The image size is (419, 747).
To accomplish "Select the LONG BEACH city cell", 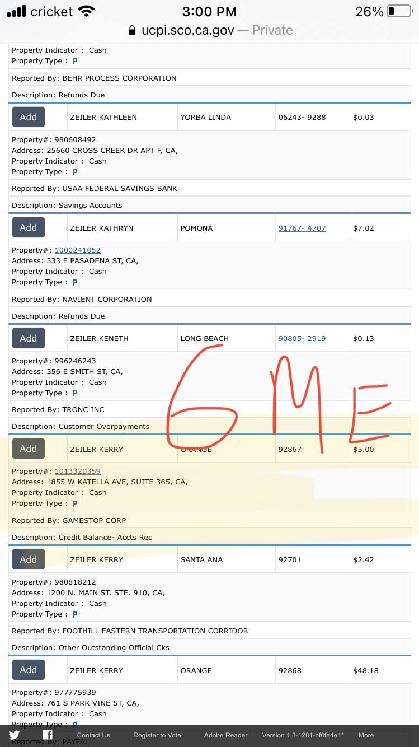I will [x=227, y=338].
